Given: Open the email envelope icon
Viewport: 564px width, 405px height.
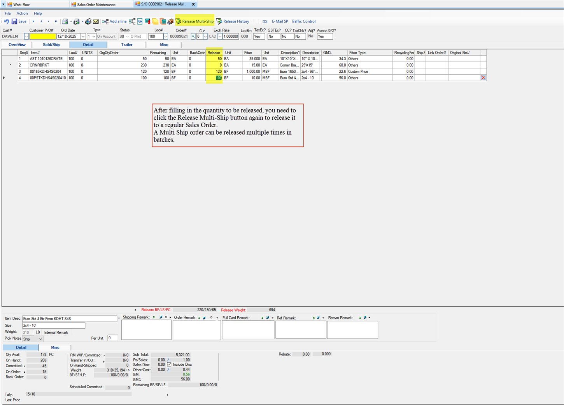Looking at the screenshot, I should click(x=95, y=21).
